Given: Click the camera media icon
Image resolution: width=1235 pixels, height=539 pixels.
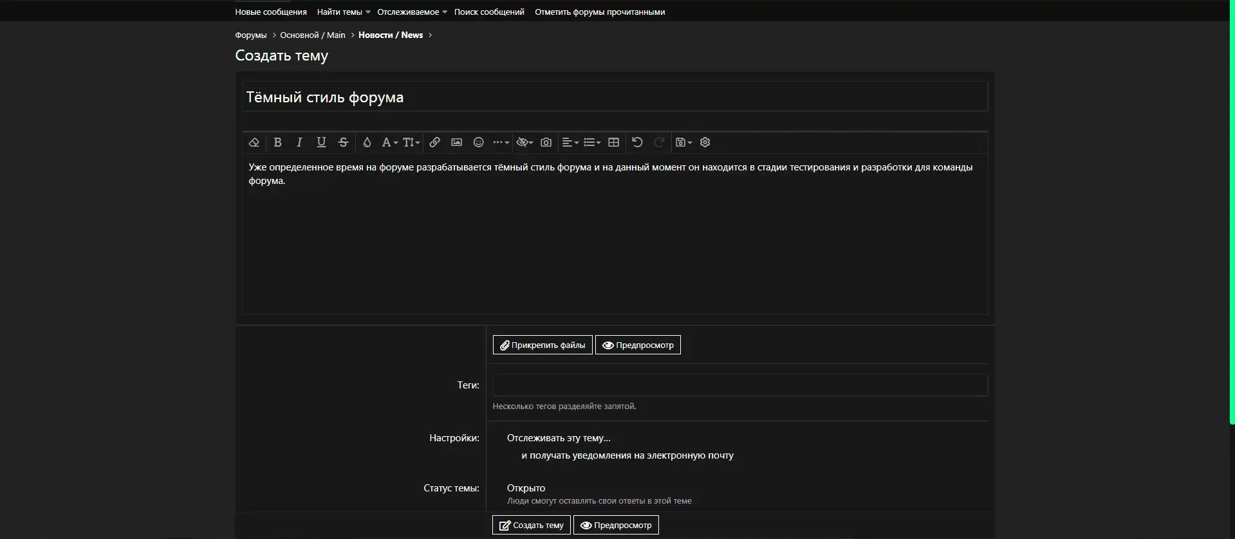Looking at the screenshot, I should 546,142.
